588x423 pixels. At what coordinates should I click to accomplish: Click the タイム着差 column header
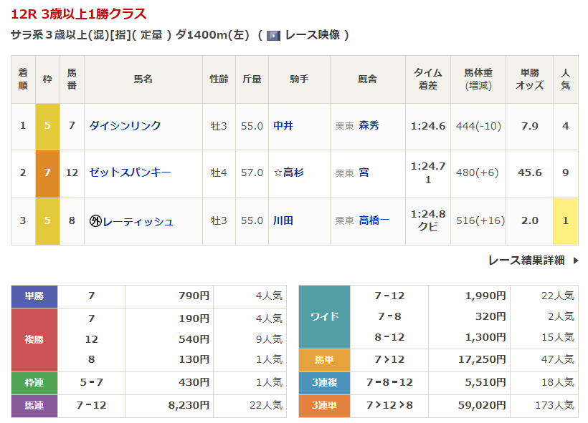(x=428, y=79)
